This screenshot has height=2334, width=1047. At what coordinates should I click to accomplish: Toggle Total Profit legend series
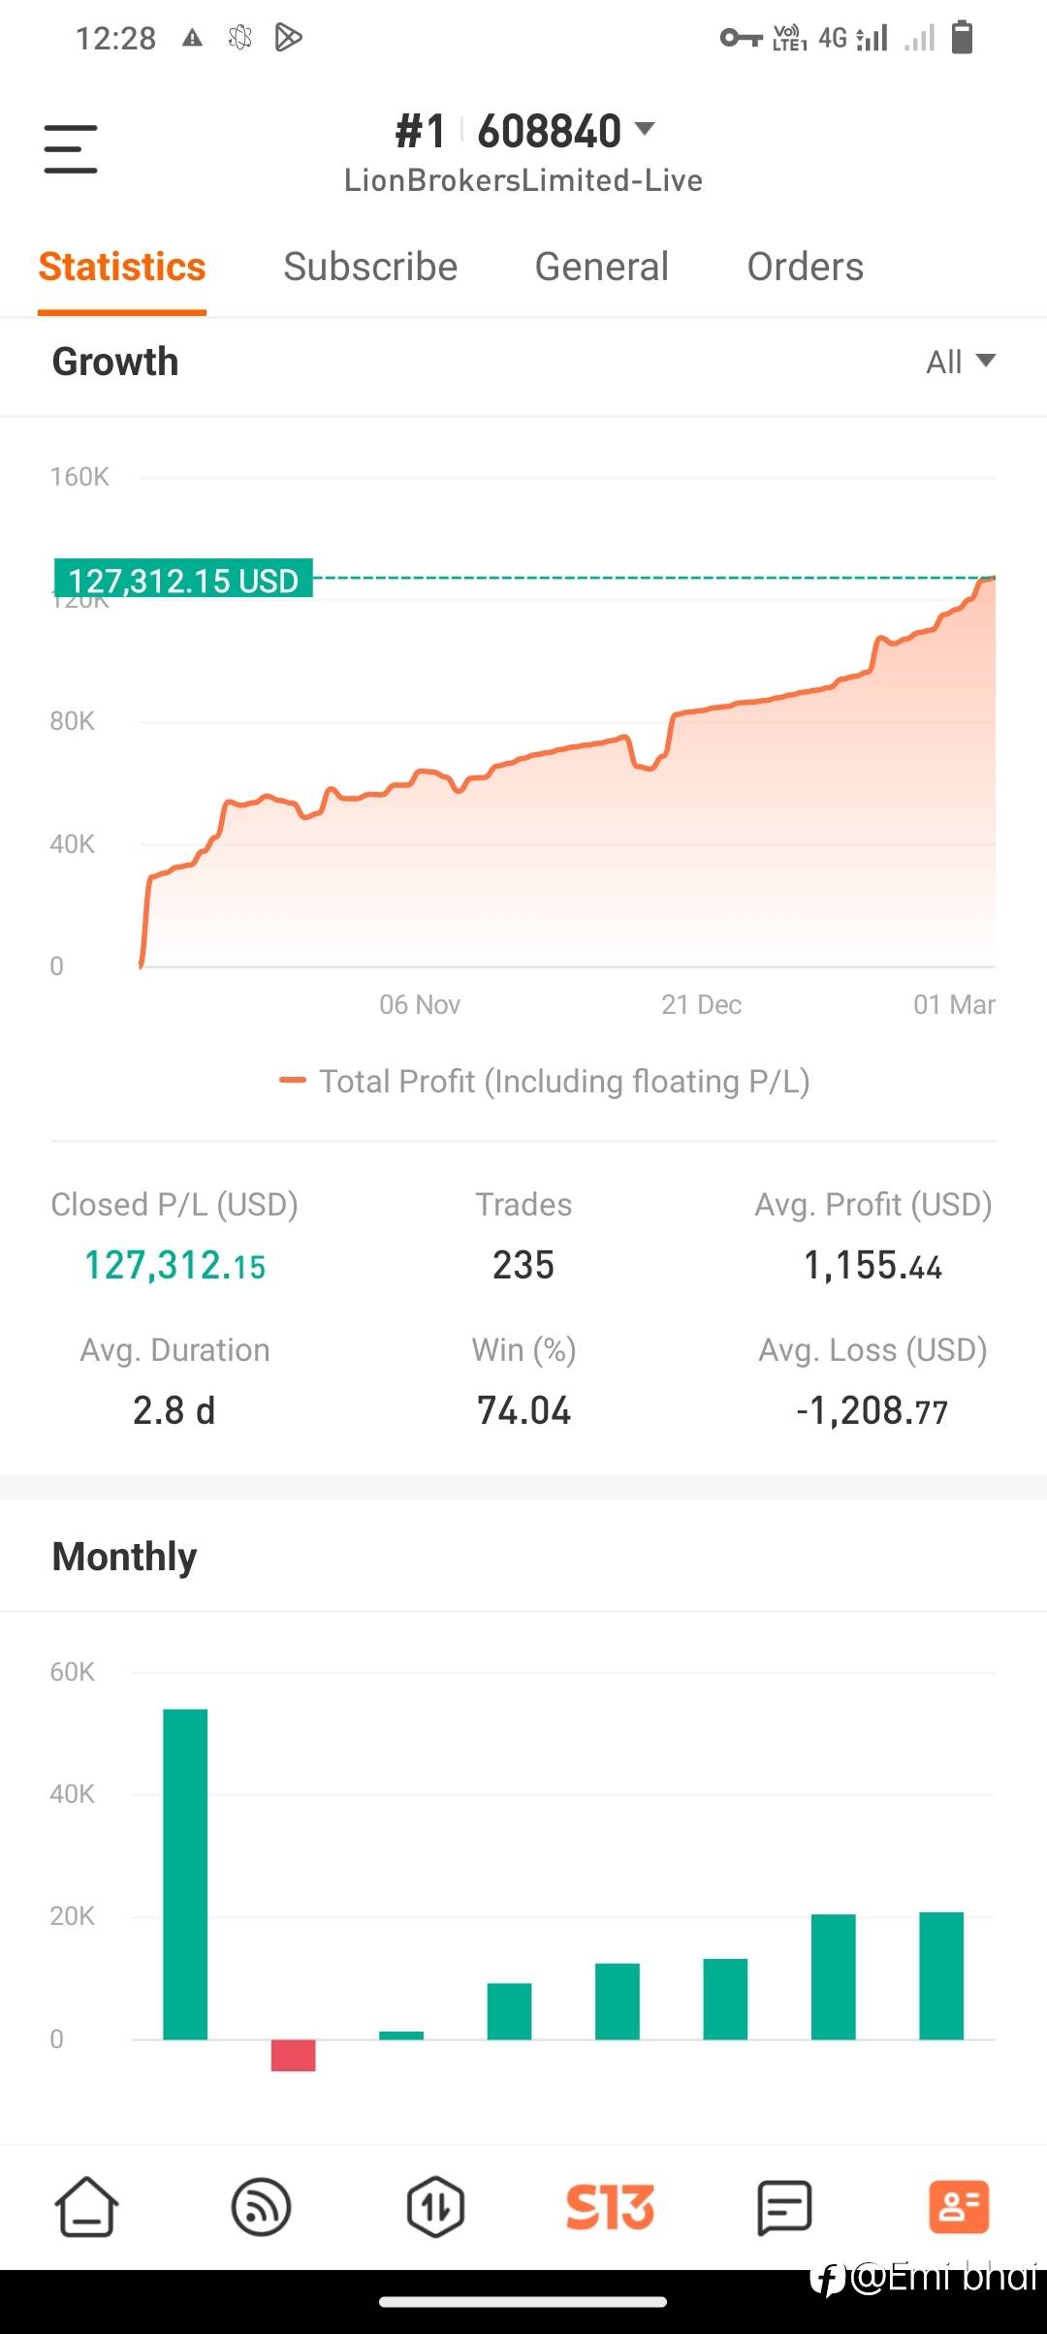click(544, 1081)
